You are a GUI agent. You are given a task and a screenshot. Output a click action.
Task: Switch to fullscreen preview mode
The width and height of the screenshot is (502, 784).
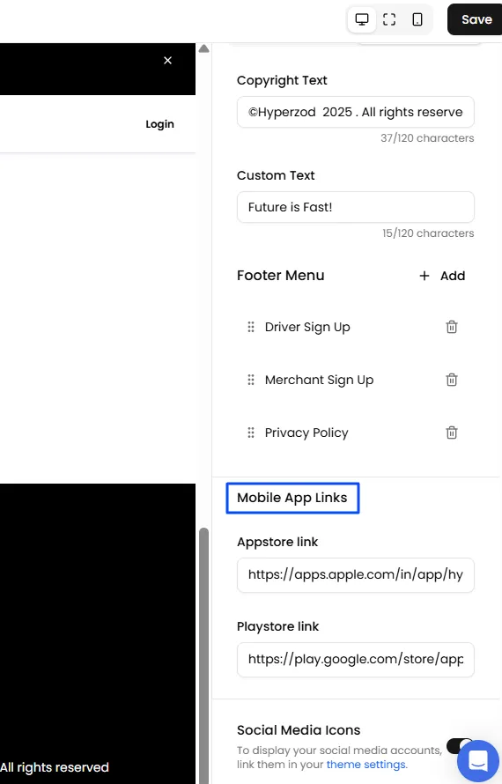[389, 19]
